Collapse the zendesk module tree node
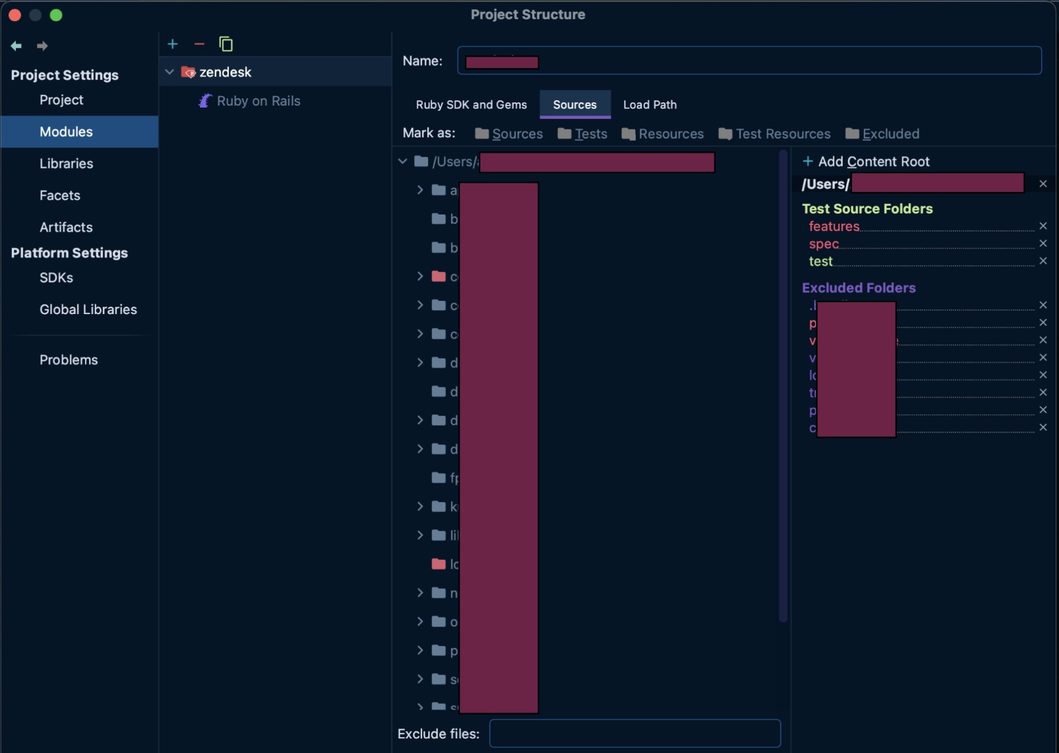Image resolution: width=1059 pixels, height=753 pixels. point(170,72)
